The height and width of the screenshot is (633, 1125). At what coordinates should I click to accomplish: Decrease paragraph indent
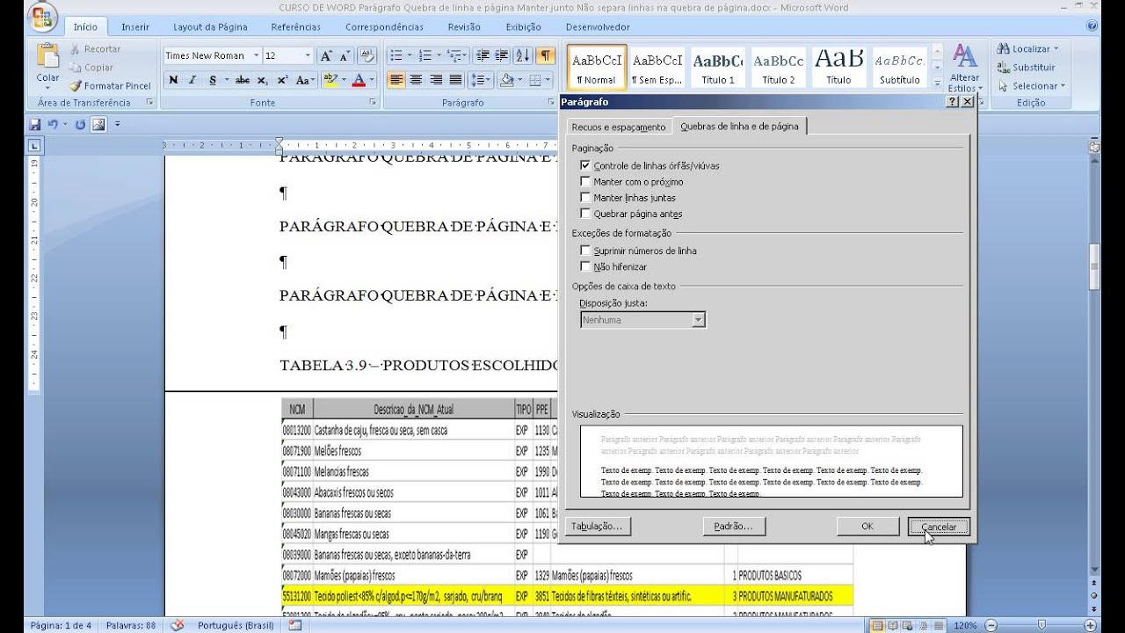tap(483, 55)
